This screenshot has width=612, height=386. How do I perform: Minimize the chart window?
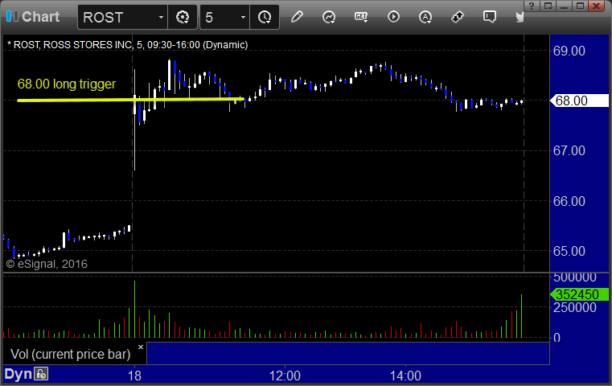[564, 6]
